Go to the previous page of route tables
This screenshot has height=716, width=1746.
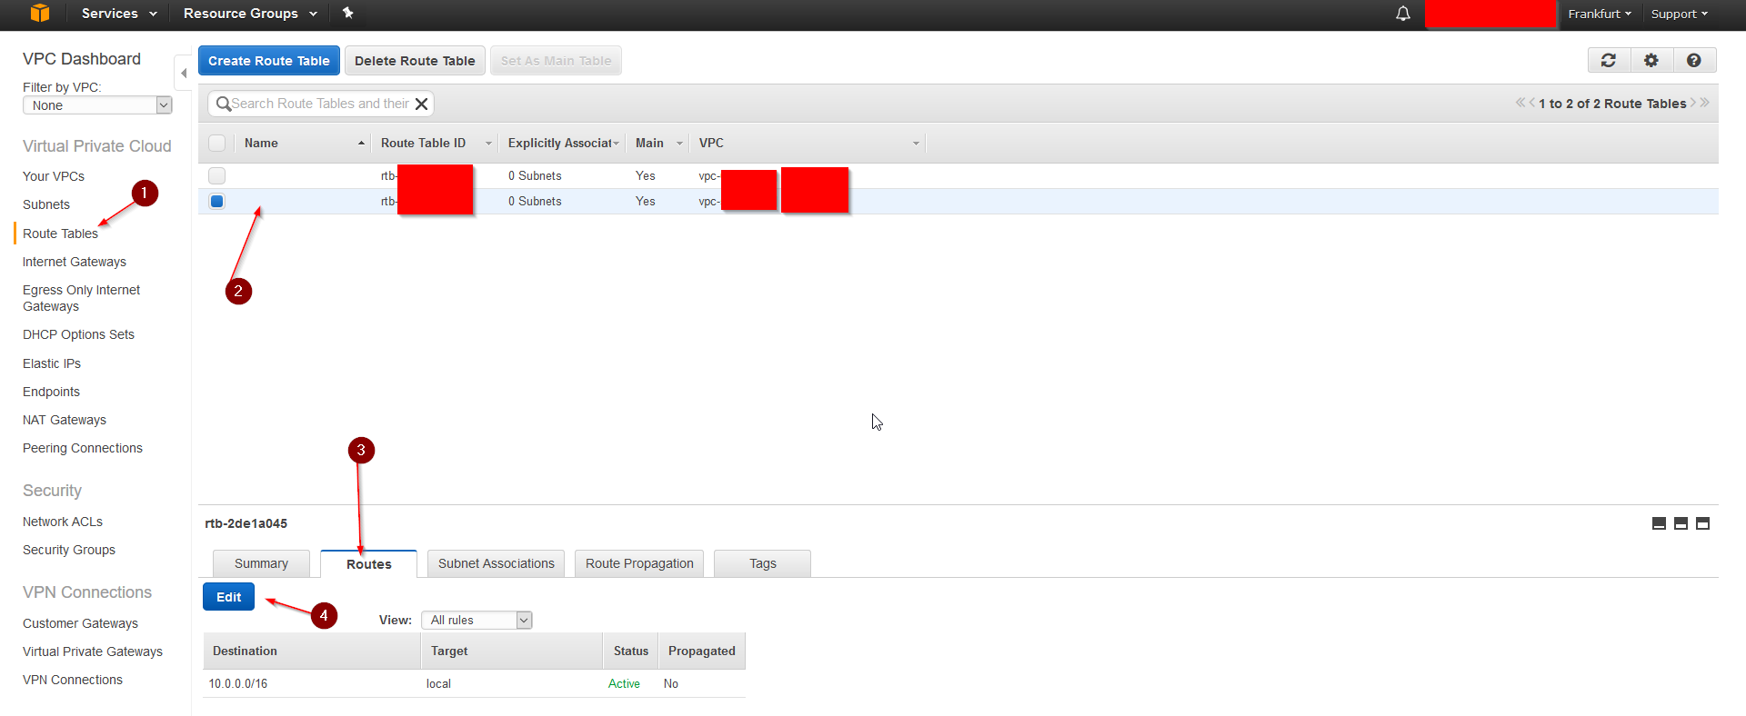[x=1531, y=103]
